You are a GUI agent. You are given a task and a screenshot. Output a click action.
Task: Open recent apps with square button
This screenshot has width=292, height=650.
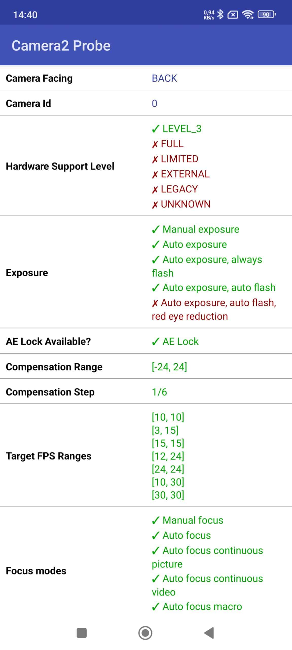(82, 633)
